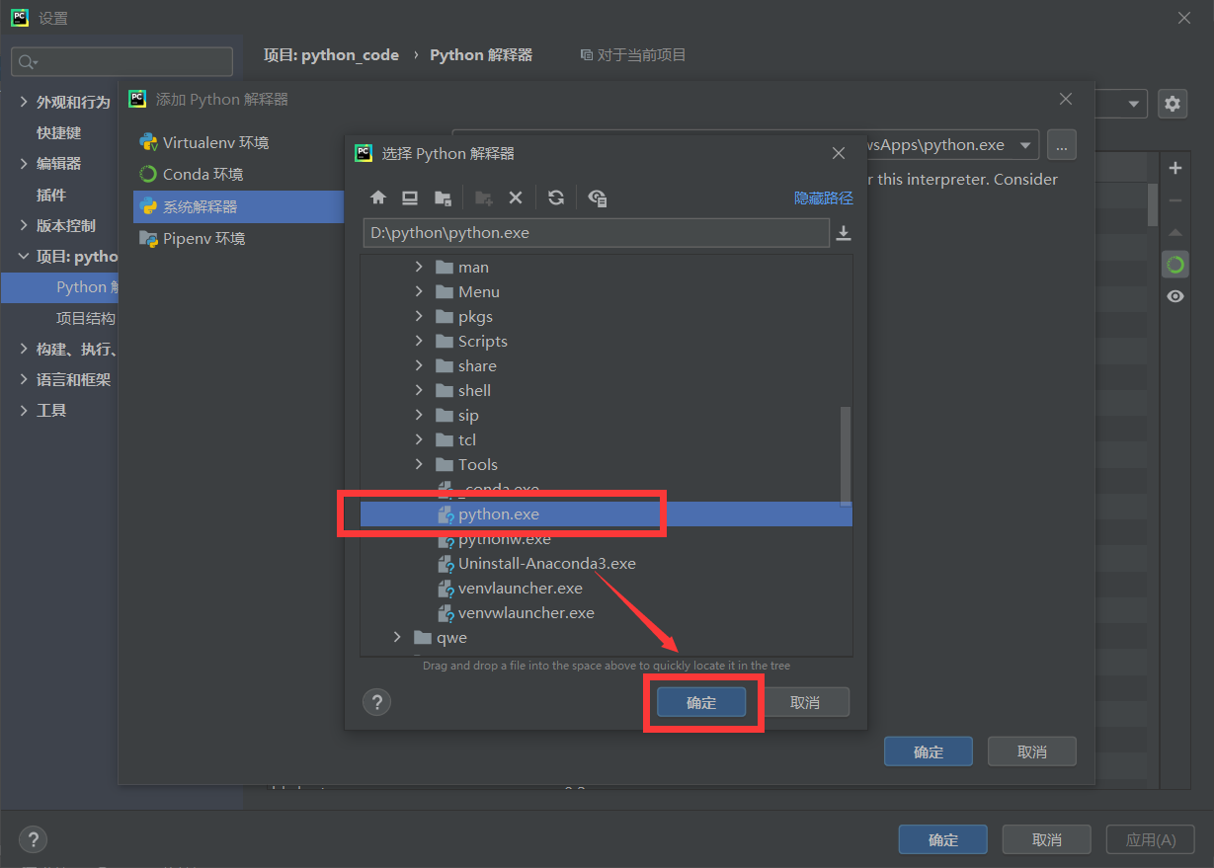Screen dimensions: 1214x868
Task: Go to home directory in file chooser
Action: pyautogui.click(x=378, y=197)
